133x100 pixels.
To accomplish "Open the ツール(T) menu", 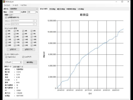I will pyautogui.click(x=15, y=5).
